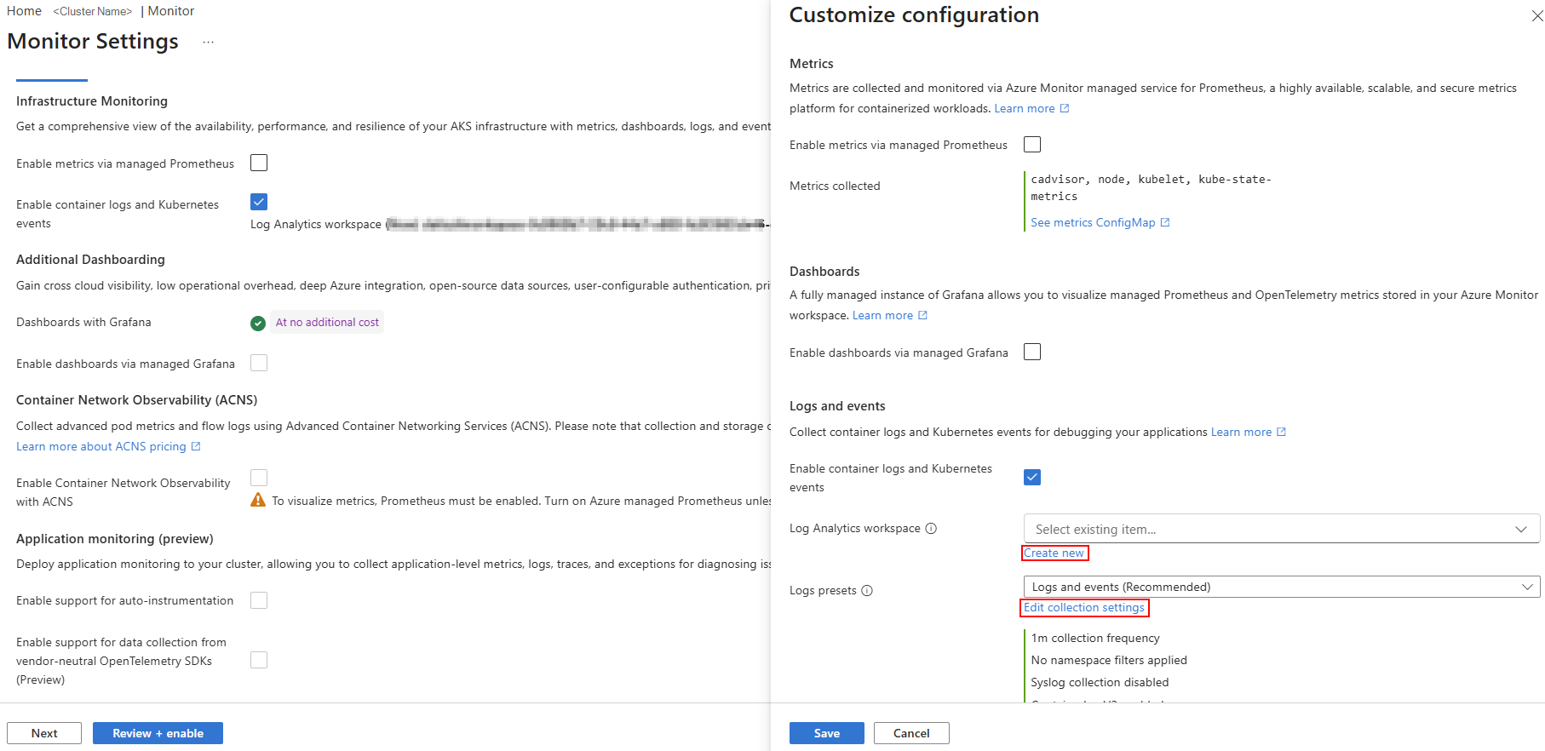
Task: Close the Customize configuration panel
Action: pos(1537,16)
